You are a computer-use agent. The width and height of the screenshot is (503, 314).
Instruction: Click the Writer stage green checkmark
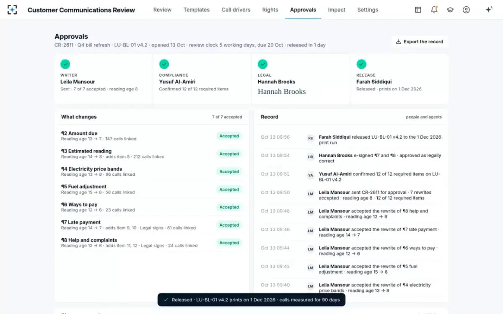(x=65, y=64)
